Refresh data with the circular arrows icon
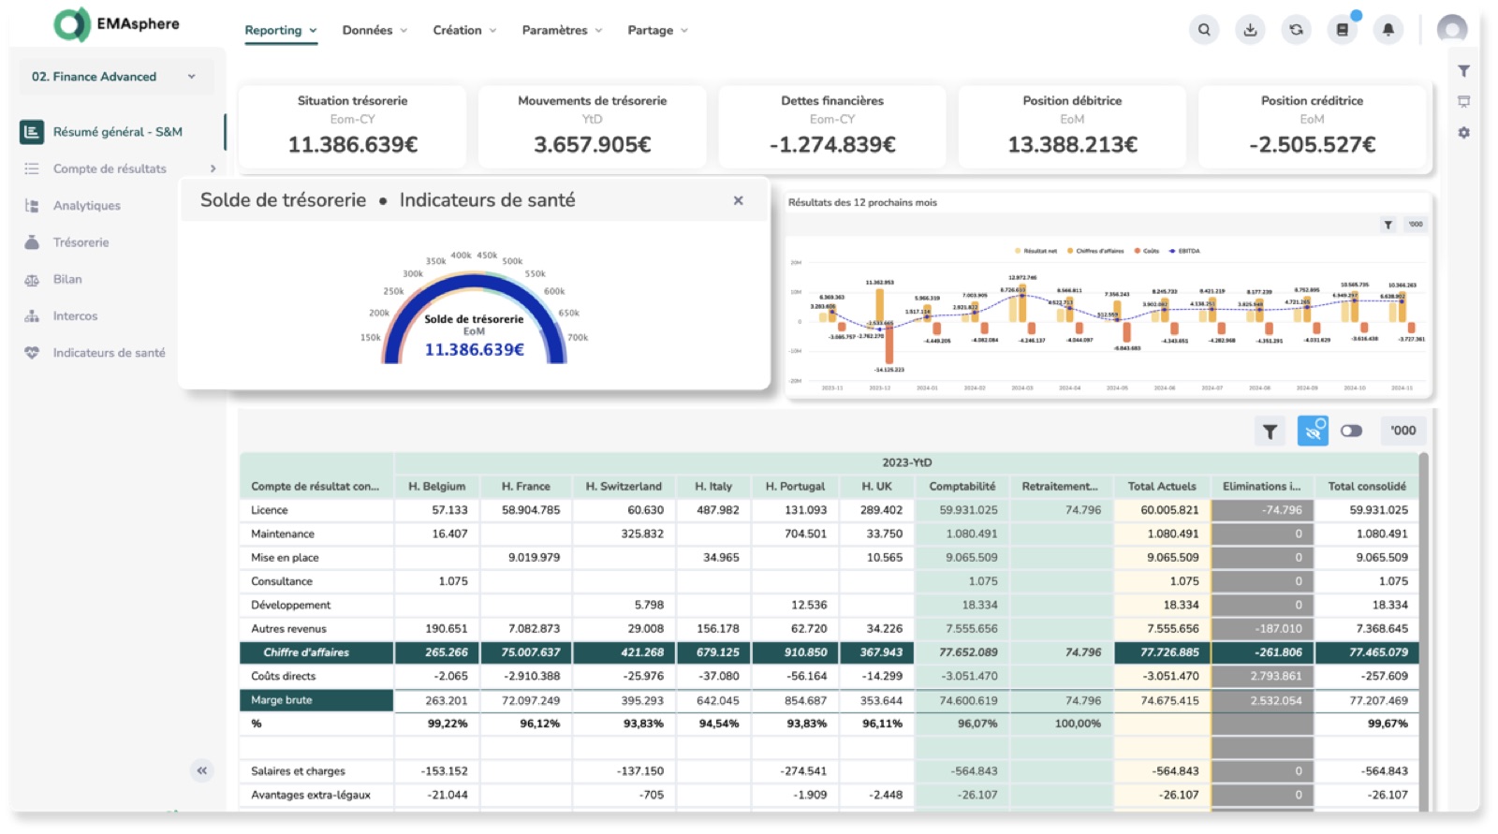This screenshot has height=834, width=1498. coord(1296,30)
